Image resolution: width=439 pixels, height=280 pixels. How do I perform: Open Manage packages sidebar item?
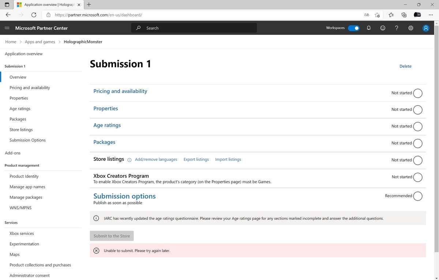tap(26, 197)
